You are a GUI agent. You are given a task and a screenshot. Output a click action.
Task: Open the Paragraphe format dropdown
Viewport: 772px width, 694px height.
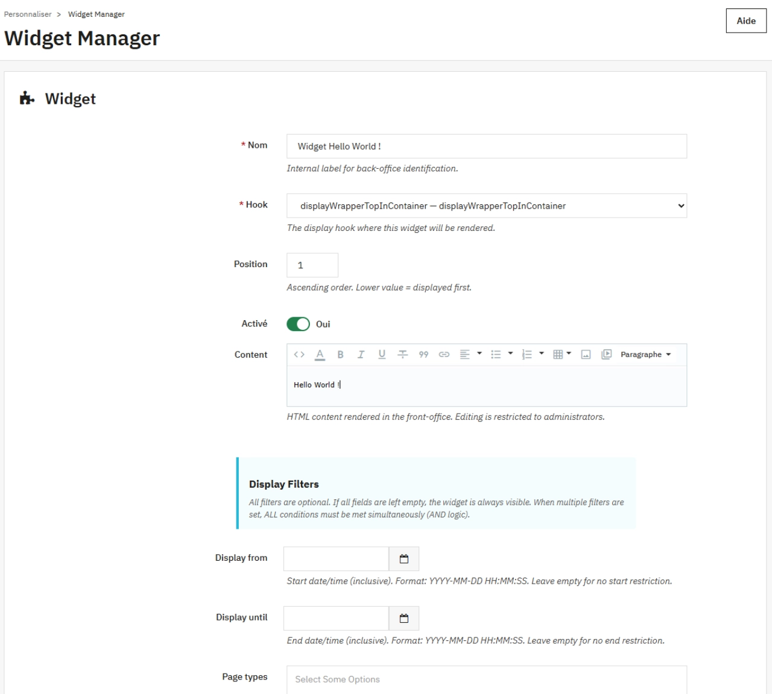646,355
